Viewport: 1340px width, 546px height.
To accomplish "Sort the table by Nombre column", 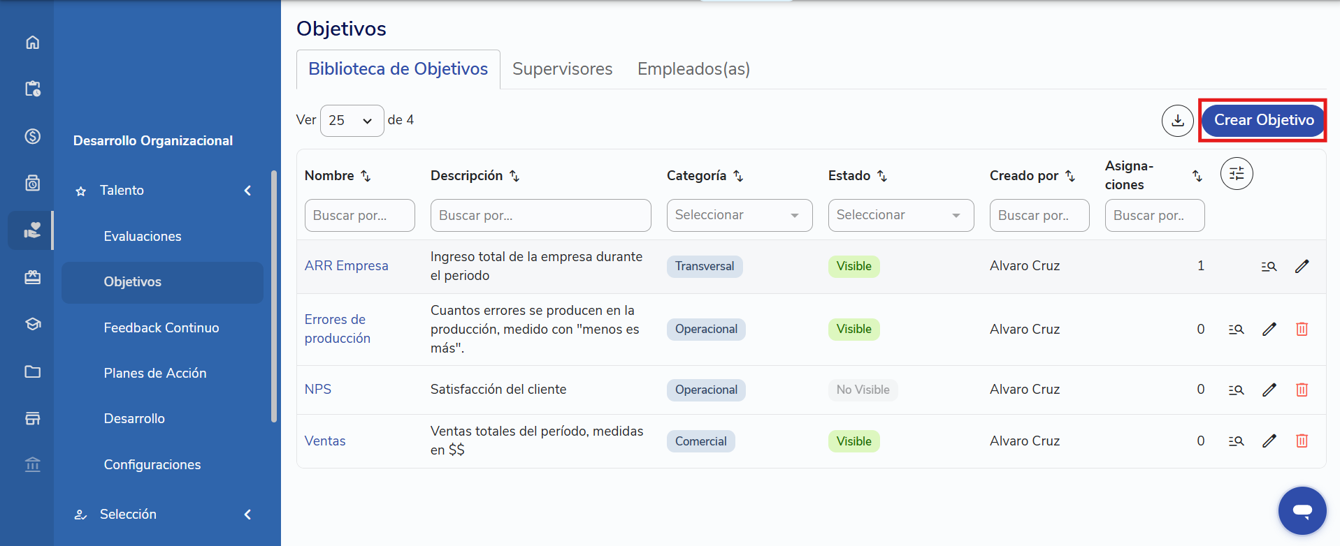I will [366, 176].
